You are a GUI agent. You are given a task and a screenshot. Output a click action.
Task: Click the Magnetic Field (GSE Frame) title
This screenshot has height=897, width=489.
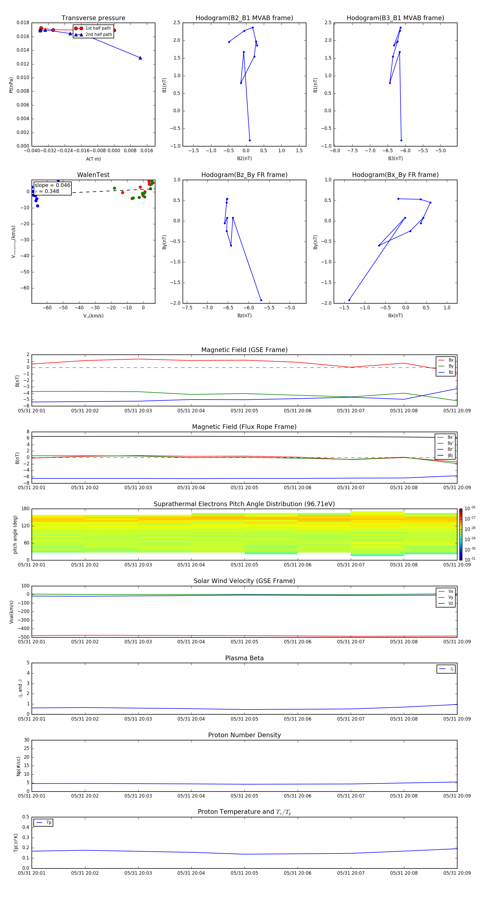[x=244, y=350]
